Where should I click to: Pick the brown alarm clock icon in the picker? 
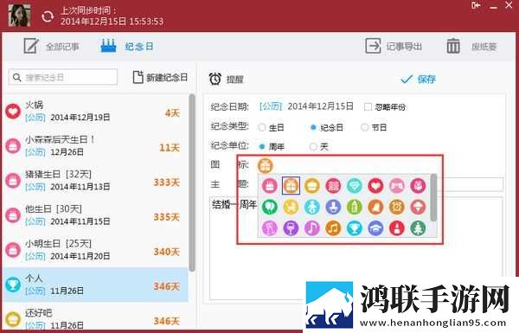click(396, 207)
